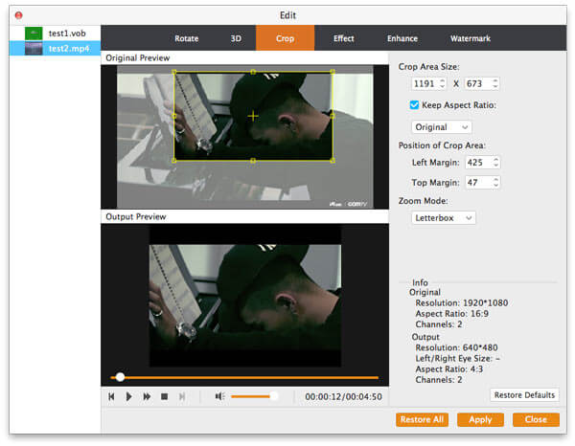Open the Original aspect ratio dropdown
The height and width of the screenshot is (446, 575).
point(442,127)
